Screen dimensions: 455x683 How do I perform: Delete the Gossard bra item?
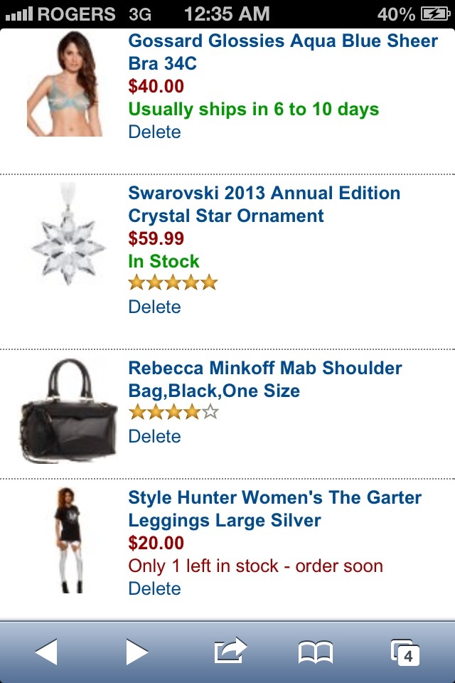154,132
